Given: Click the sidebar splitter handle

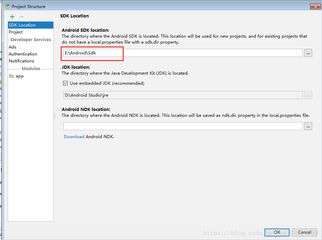Looking at the screenshot, I should [54, 117].
